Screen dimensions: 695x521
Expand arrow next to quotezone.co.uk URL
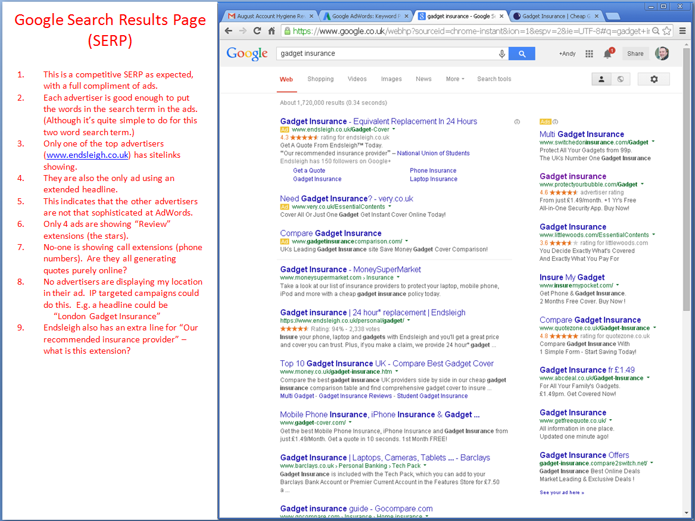[x=655, y=328]
